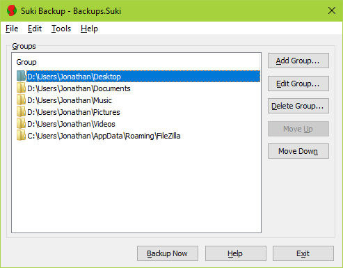343x268 pixels.
Task: Click the Delete Group button
Action: click(298, 106)
